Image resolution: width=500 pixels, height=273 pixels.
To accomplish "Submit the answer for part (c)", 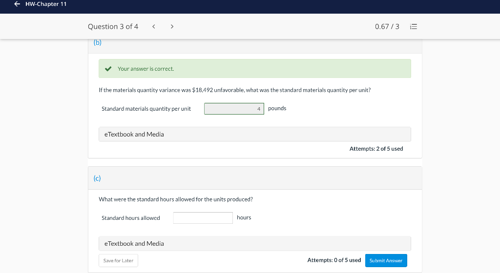I will click(386, 261).
